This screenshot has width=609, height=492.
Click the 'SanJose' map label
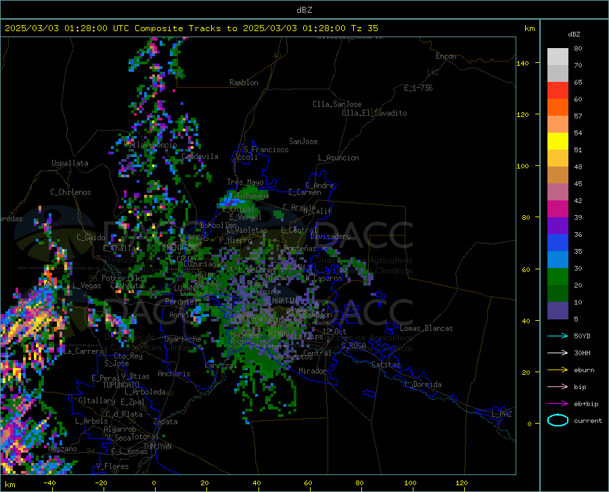tap(303, 141)
